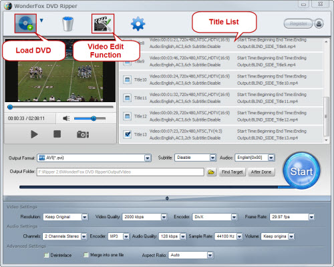Open the gear settings icon

138,24
